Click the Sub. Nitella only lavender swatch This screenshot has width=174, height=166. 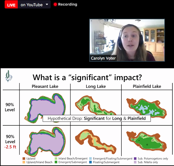click(135, 162)
